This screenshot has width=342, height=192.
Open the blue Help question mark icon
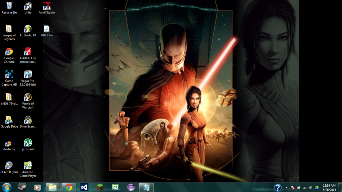(278, 188)
